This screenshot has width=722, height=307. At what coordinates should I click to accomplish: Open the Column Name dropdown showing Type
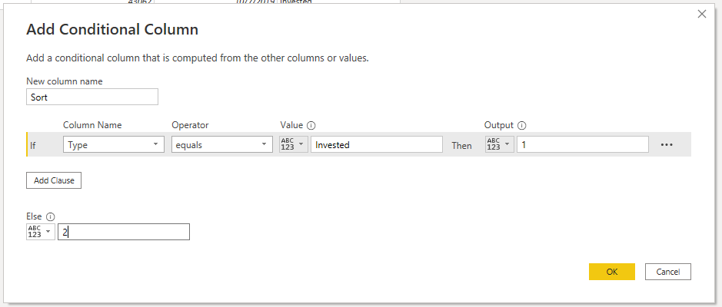coord(114,145)
